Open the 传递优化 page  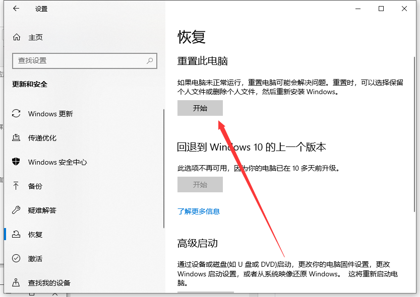coord(42,138)
